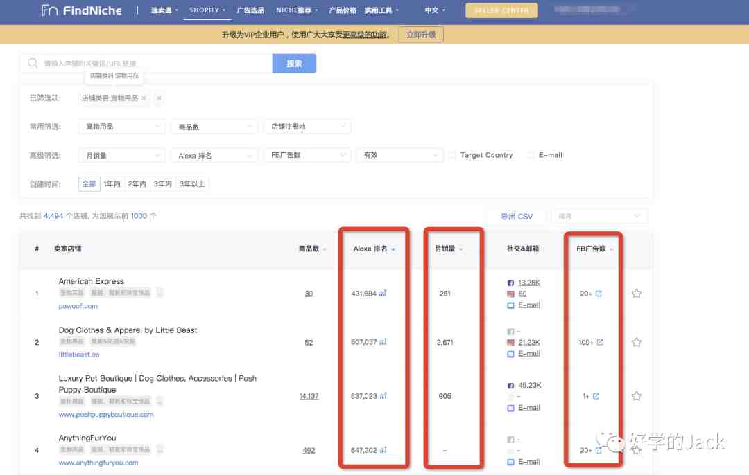Open the pawoof.com store link
Viewport: 749px width, 475px height.
coord(78,305)
